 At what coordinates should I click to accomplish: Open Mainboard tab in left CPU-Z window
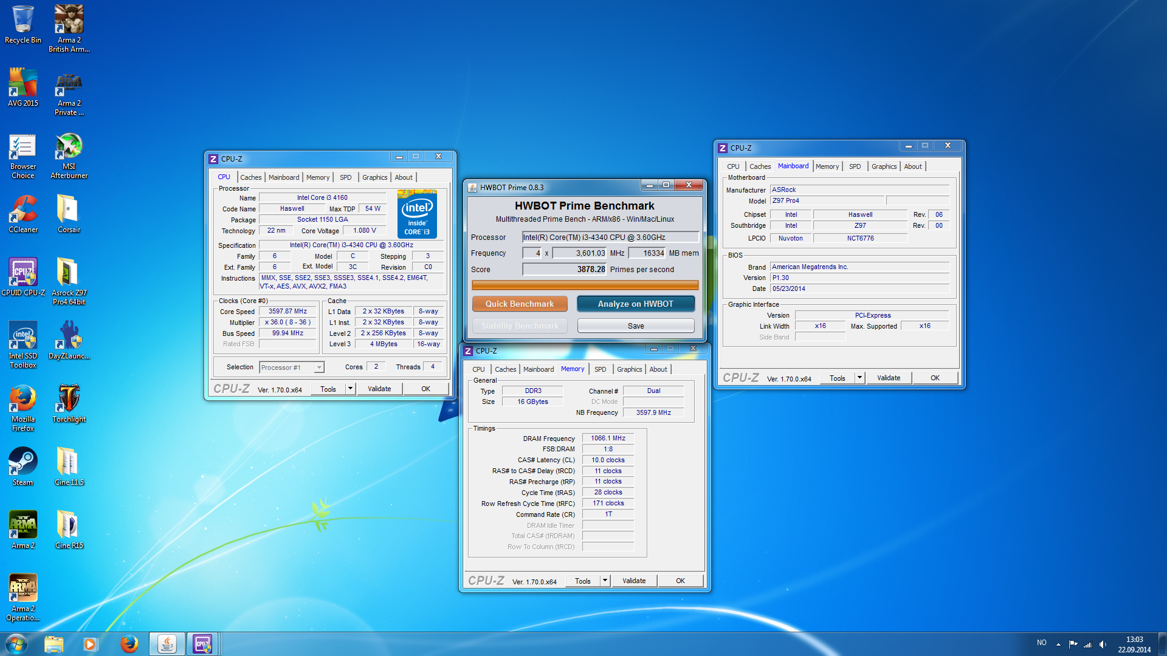pyautogui.click(x=284, y=177)
